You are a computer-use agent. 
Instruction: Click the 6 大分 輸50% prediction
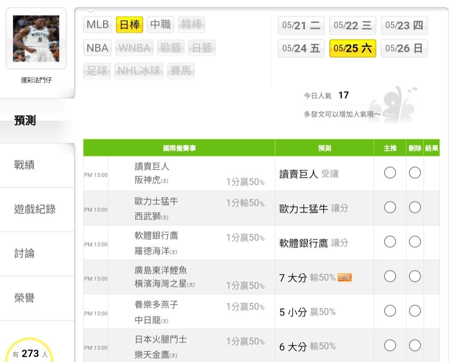tap(307, 346)
